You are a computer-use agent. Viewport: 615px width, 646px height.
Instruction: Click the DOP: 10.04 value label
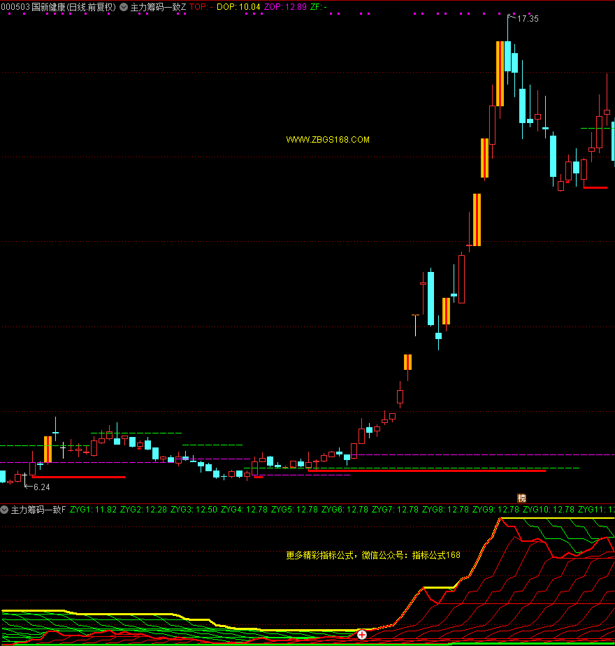[x=238, y=7]
